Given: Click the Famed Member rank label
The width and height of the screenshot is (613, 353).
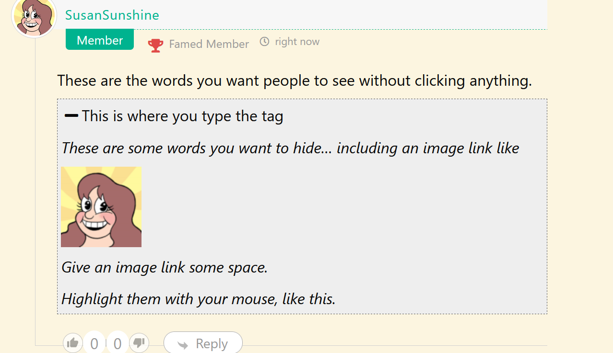Looking at the screenshot, I should click(209, 44).
